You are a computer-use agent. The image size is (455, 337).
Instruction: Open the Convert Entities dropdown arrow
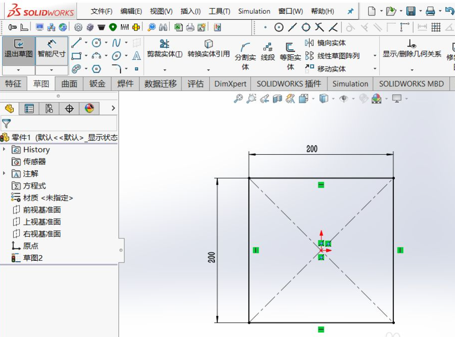(x=208, y=70)
